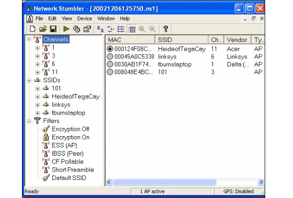Select the Short Preamble filter
Viewport: 293px width, 198px height.
[73, 170]
